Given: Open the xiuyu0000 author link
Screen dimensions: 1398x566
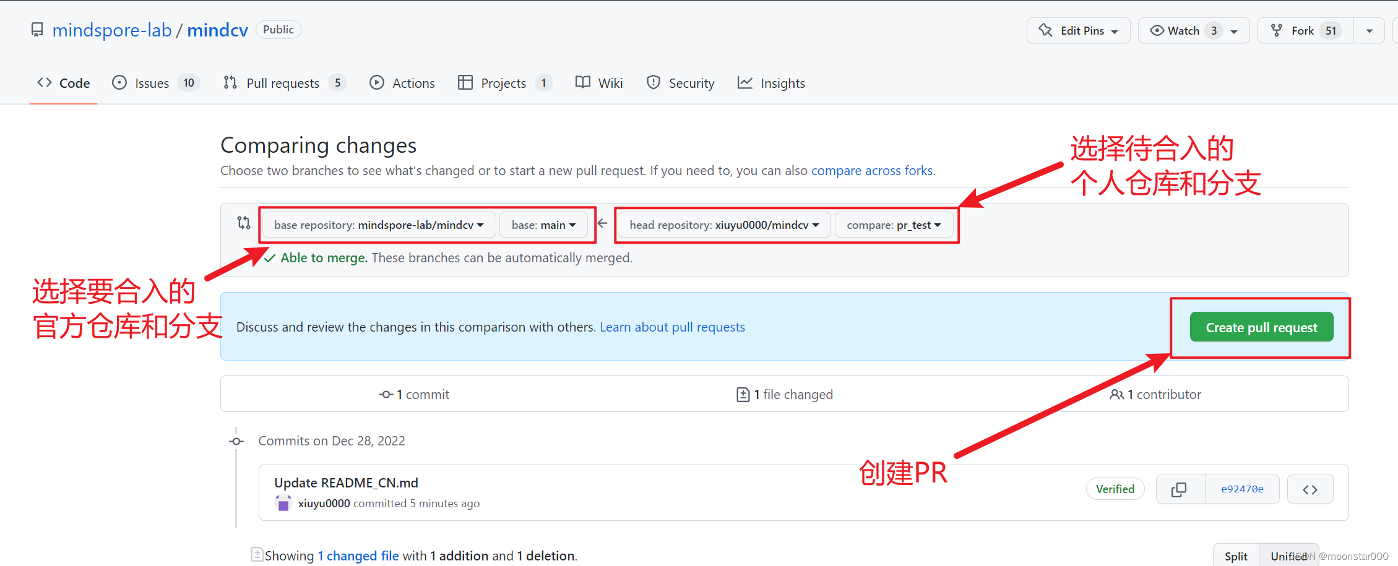Looking at the screenshot, I should point(324,503).
